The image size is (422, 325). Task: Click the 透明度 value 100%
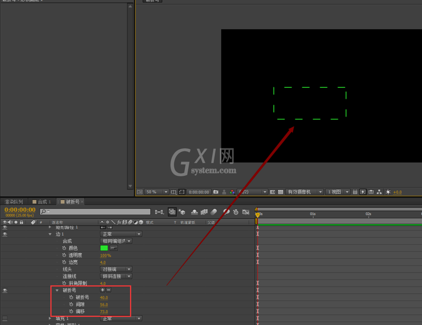point(105,255)
